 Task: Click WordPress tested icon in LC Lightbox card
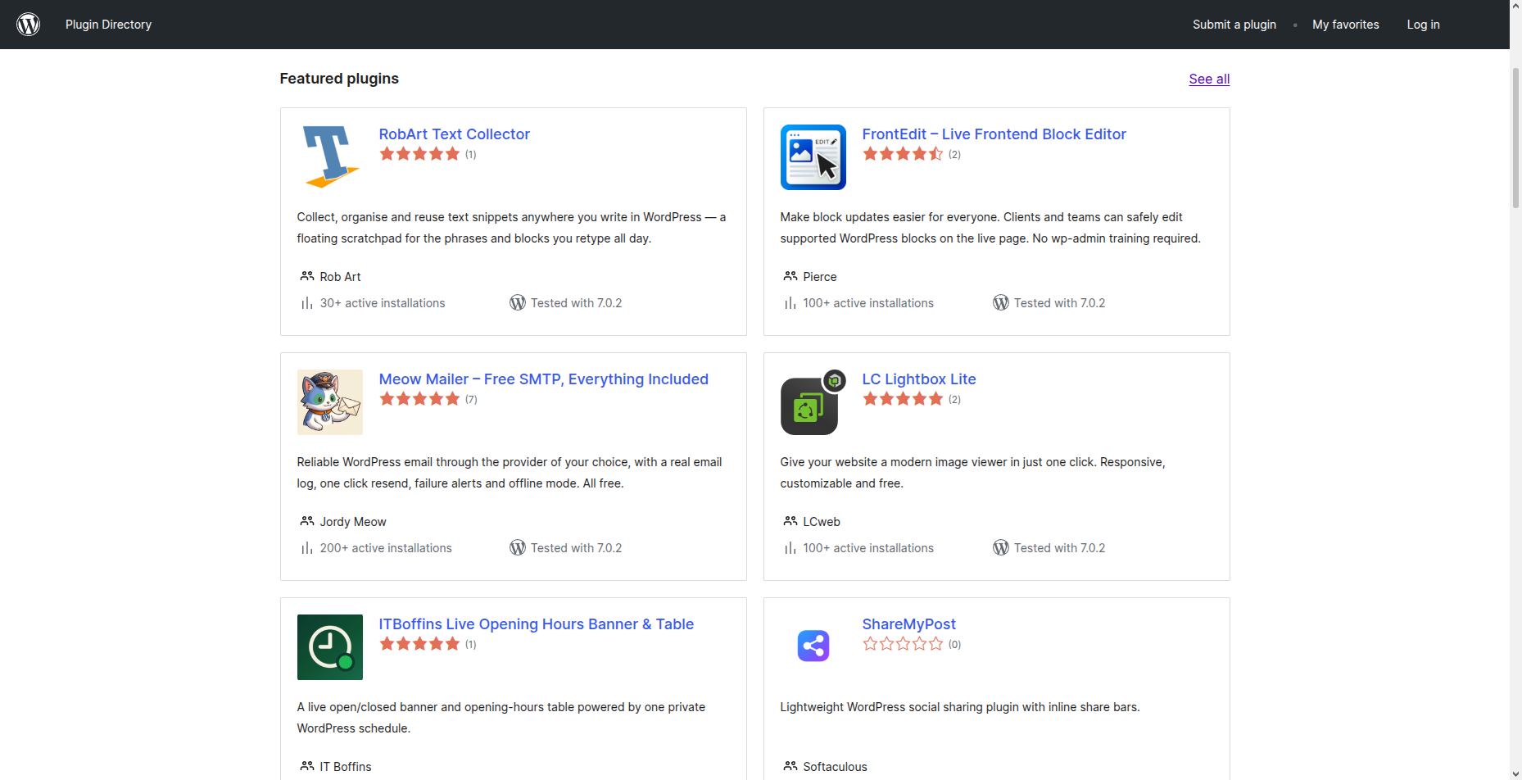click(x=1001, y=547)
